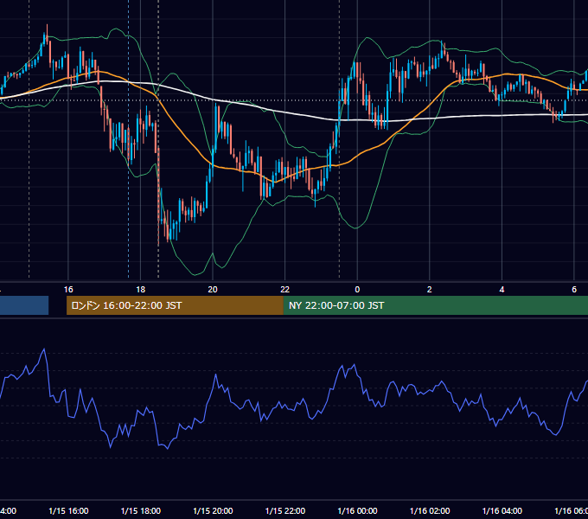588x519 pixels.
Task: Click the unlabeled blue session bar left of ロンドン
Action: (x=24, y=305)
